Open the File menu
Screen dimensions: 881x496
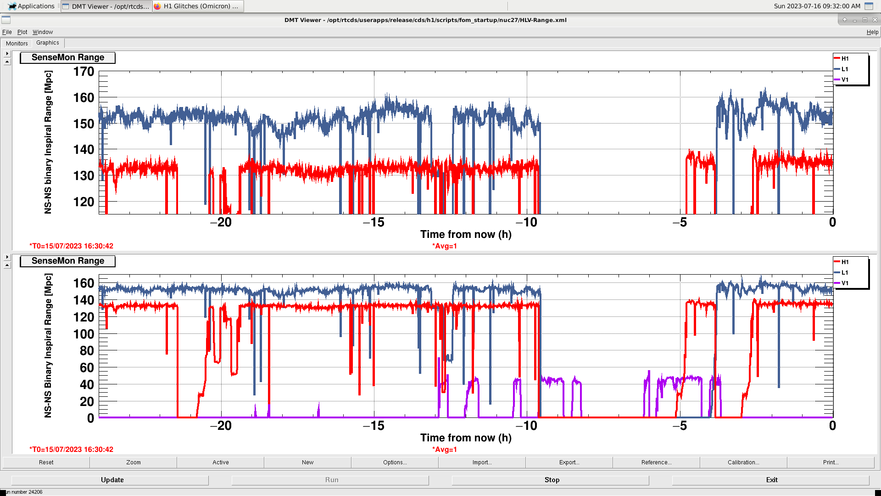[x=7, y=32]
